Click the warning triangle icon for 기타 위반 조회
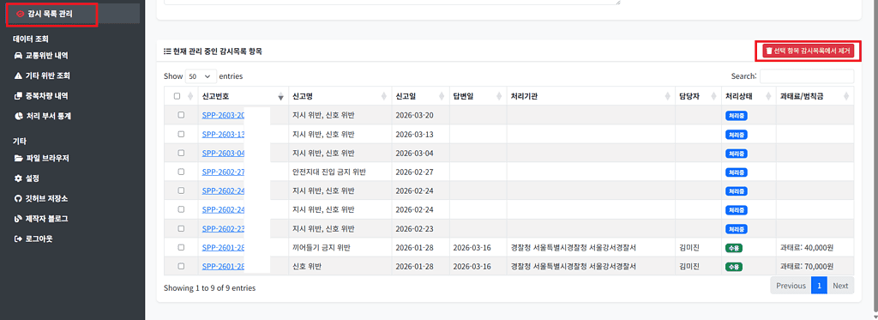Image resolution: width=878 pixels, height=320 pixels. coord(18,75)
